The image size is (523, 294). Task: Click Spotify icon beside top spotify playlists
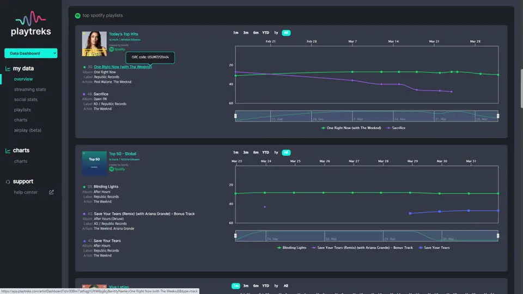[x=78, y=16]
